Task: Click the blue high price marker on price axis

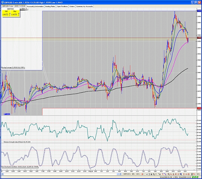Action: (x=199, y=11)
